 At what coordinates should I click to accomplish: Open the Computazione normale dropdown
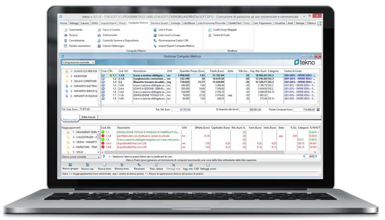click(78, 63)
